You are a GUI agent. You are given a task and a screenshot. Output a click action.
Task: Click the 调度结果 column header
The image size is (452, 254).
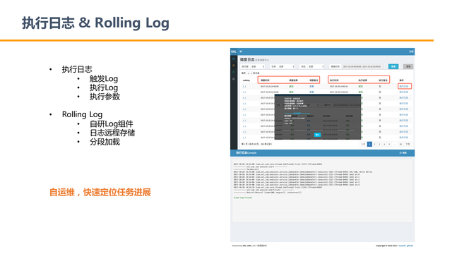click(294, 80)
